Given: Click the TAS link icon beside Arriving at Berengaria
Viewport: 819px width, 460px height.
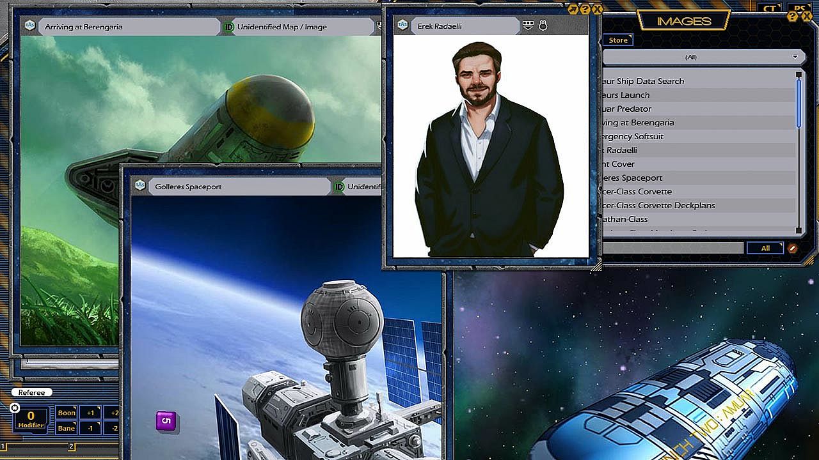Looking at the screenshot, I should pos(29,26).
